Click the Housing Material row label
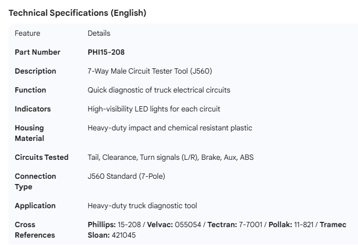Viewport: 358px width, 245px height. (x=29, y=133)
